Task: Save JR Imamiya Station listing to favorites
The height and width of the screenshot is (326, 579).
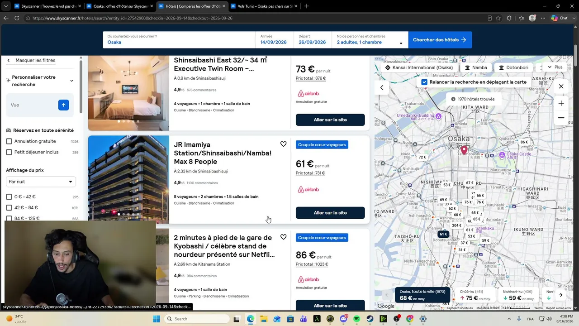Action: click(283, 144)
